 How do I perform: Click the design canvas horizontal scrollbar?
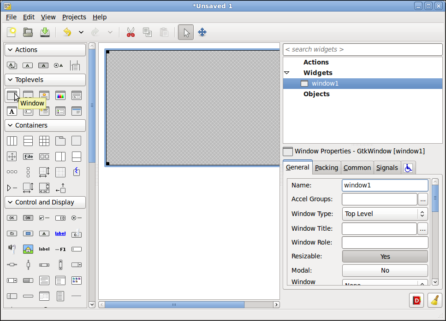point(174,304)
